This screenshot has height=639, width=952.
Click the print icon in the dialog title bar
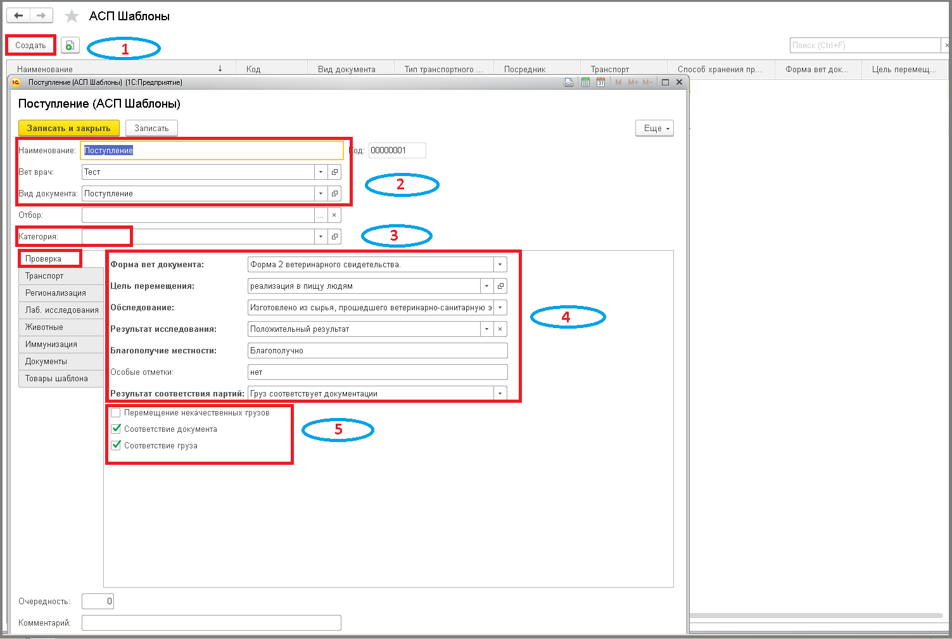point(569,82)
